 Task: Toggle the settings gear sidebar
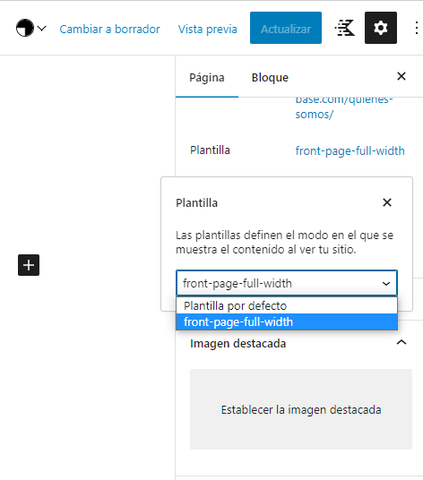[381, 28]
